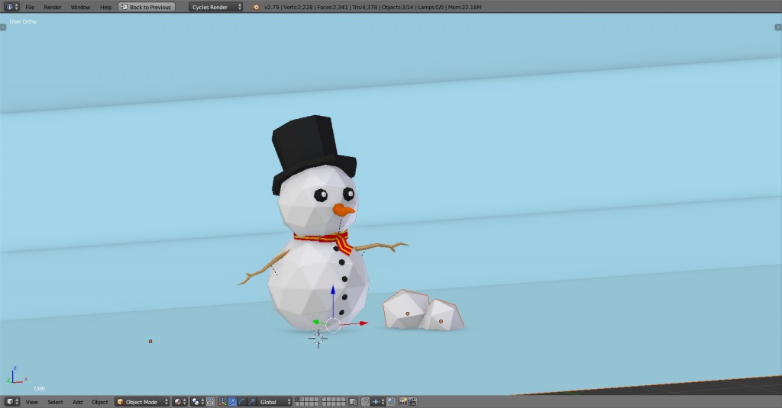Image resolution: width=782 pixels, height=408 pixels.
Task: Click the Back to Previous button
Action: tap(147, 7)
